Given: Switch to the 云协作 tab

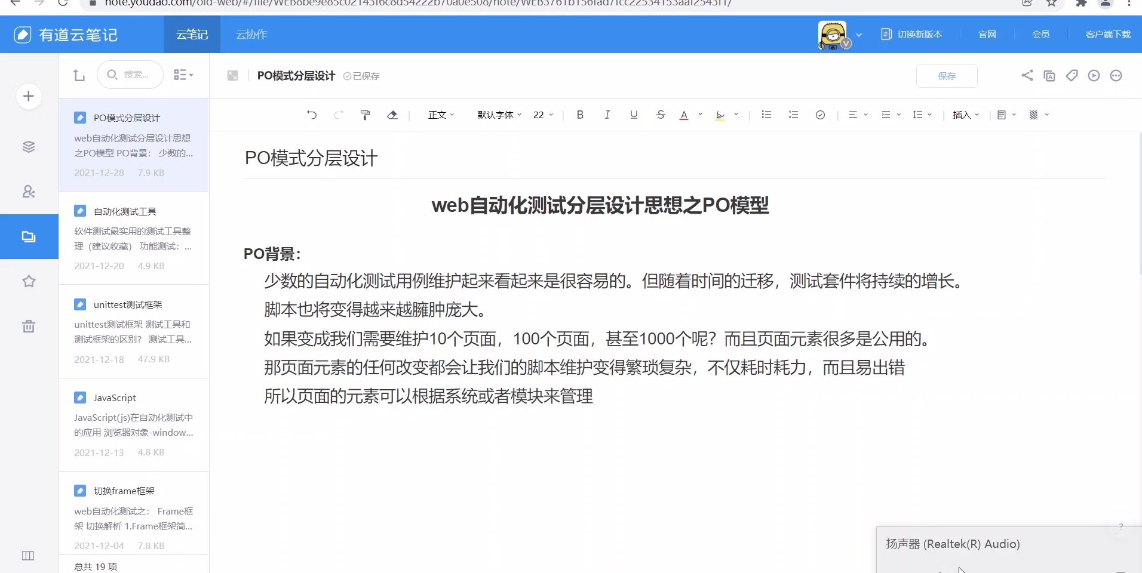Looking at the screenshot, I should click(x=251, y=34).
